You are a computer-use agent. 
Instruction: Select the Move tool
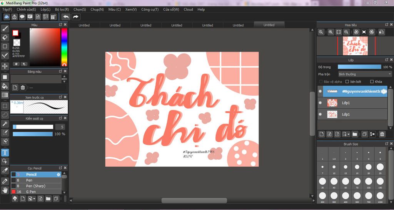coord(5,66)
